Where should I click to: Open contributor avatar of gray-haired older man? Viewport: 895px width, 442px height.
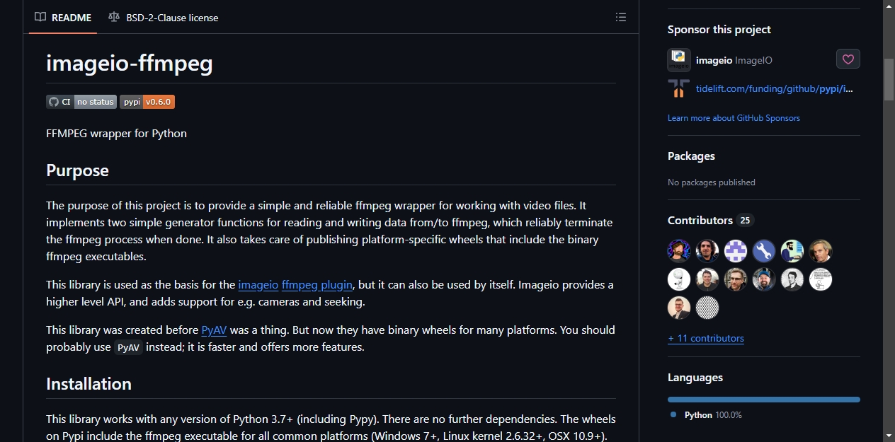821,251
